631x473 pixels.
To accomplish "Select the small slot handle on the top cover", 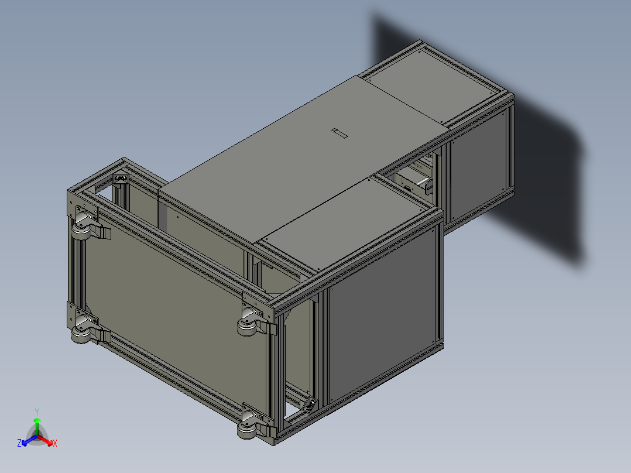I will tap(339, 133).
